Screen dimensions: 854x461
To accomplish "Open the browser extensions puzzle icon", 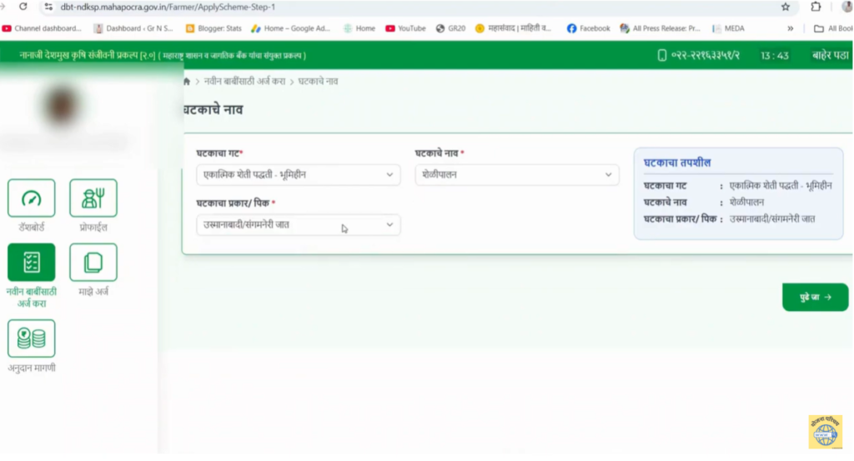I will pos(816,7).
